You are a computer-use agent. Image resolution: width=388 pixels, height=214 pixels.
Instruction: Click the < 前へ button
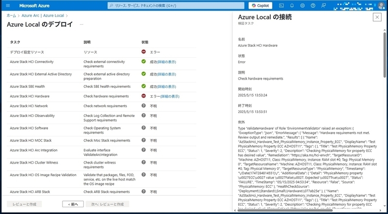coord(73,204)
